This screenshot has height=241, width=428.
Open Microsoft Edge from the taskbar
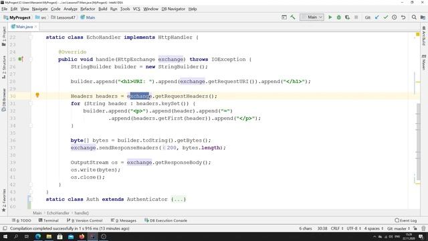coord(38,236)
